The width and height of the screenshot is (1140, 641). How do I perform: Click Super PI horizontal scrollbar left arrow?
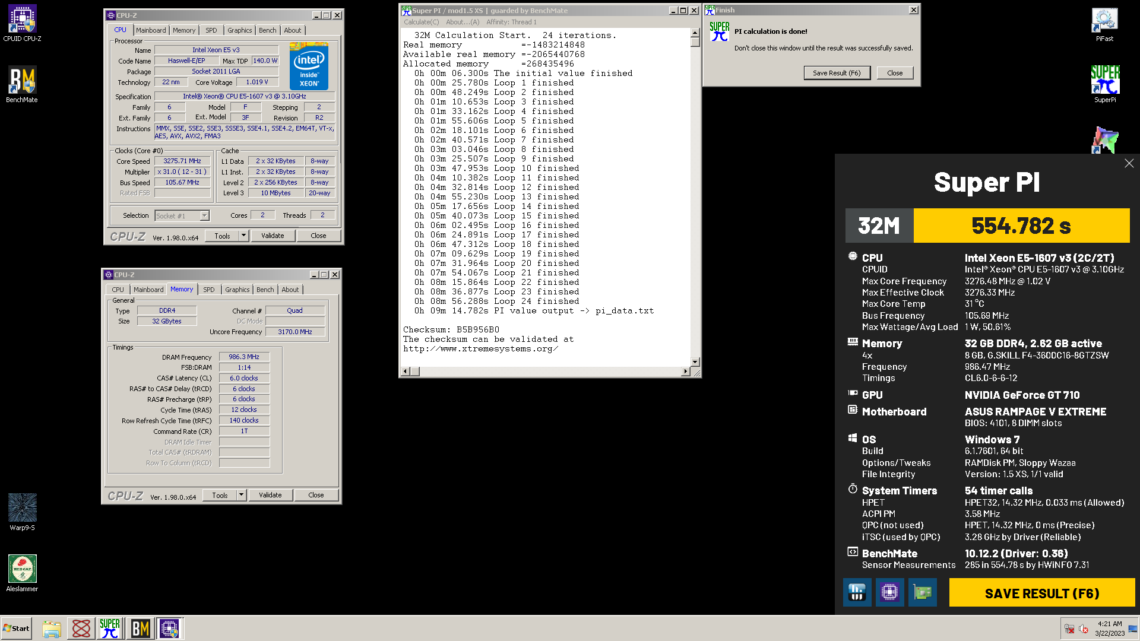click(406, 372)
